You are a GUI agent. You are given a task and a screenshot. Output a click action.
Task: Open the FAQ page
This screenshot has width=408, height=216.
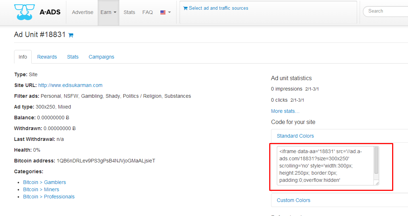pyautogui.click(x=147, y=12)
